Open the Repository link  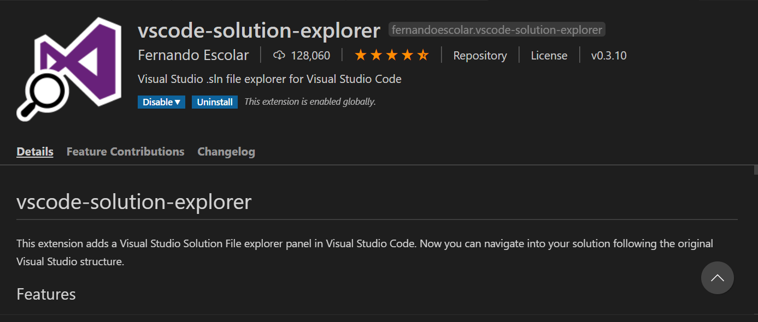480,56
